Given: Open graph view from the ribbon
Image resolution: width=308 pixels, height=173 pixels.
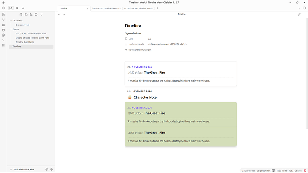Looking at the screenshot, I should (x=3, y=20).
